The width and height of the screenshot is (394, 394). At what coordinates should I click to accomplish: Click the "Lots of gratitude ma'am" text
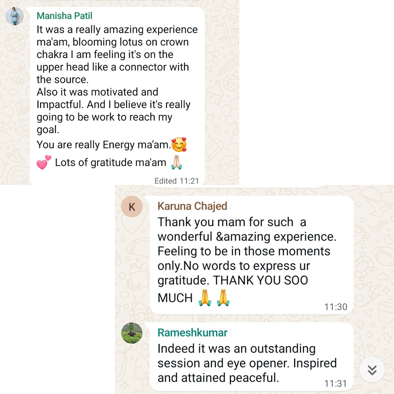click(111, 163)
